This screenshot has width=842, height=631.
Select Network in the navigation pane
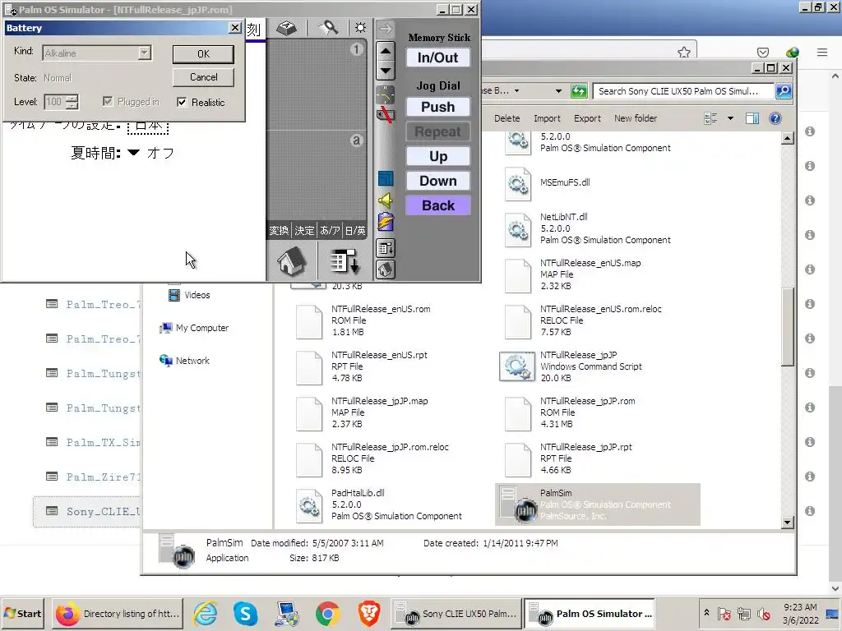tap(184, 361)
